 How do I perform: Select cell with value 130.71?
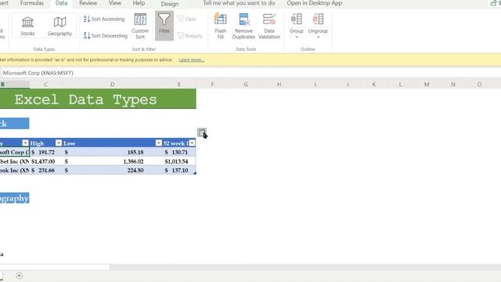(x=179, y=152)
